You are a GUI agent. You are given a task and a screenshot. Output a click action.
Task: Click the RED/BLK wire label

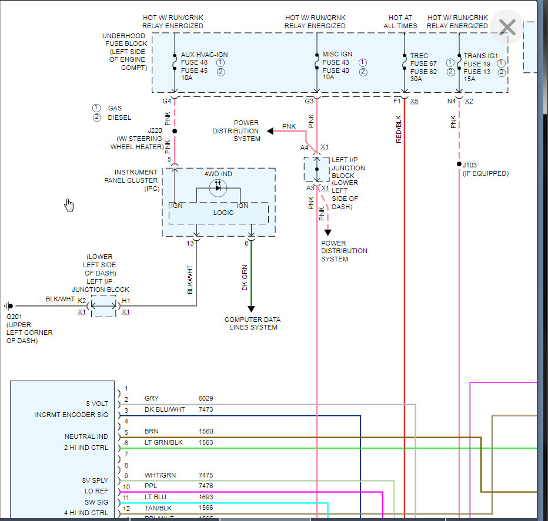(x=399, y=129)
